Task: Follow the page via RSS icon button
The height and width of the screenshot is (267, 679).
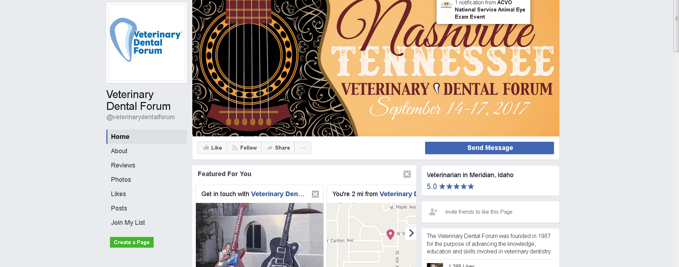Action: click(244, 148)
